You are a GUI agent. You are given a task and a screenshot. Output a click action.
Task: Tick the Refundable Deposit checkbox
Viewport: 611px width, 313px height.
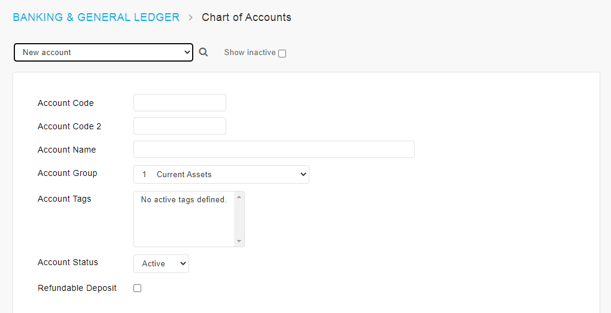(x=137, y=288)
